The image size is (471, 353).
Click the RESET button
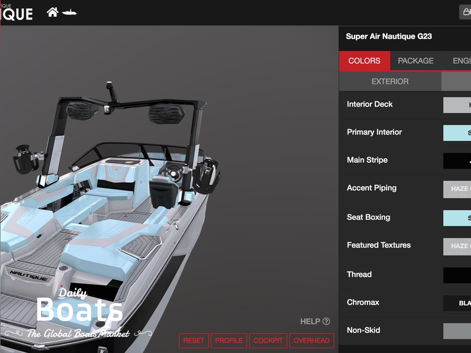pyautogui.click(x=194, y=340)
